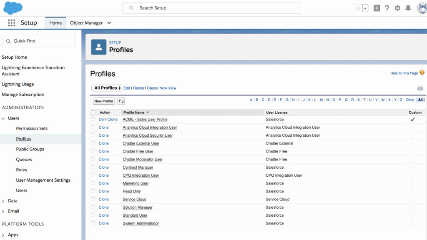
Task: Check the Read Only row checkbox
Action: click(x=93, y=191)
